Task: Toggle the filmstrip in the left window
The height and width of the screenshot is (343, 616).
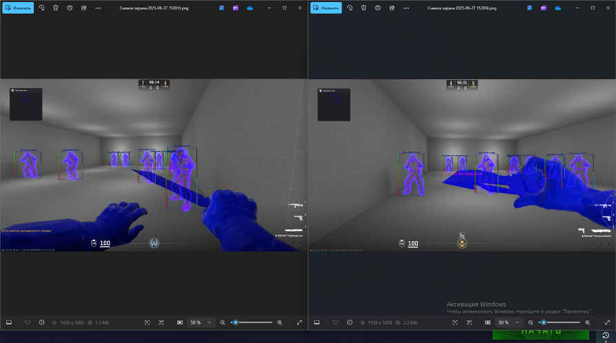Action: coord(9,322)
